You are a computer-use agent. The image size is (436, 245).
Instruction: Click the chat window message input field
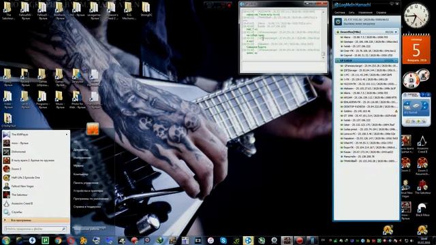click(283, 67)
